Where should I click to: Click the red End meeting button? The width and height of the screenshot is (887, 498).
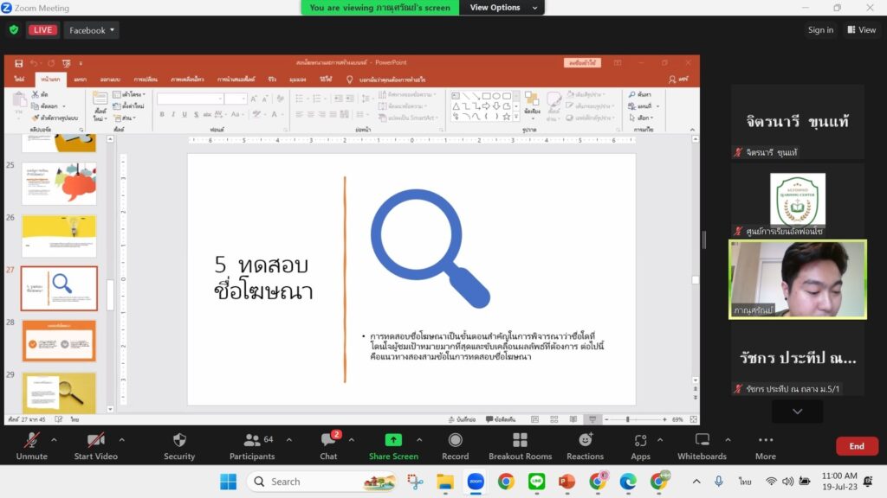856,446
